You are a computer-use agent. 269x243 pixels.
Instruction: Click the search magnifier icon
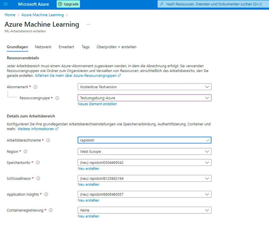[x=162, y=4]
